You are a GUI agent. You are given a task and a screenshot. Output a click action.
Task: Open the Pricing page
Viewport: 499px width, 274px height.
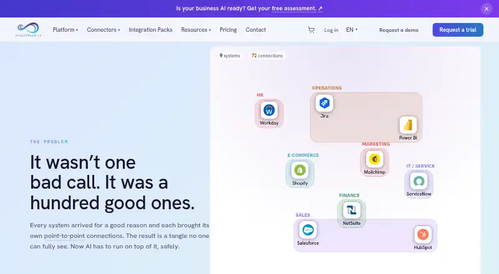pyautogui.click(x=228, y=30)
